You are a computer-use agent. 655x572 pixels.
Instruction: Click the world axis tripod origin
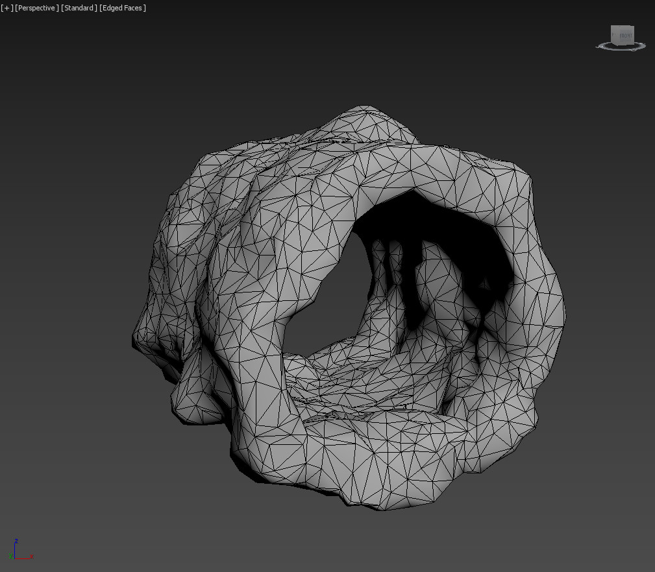pyautogui.click(x=15, y=558)
